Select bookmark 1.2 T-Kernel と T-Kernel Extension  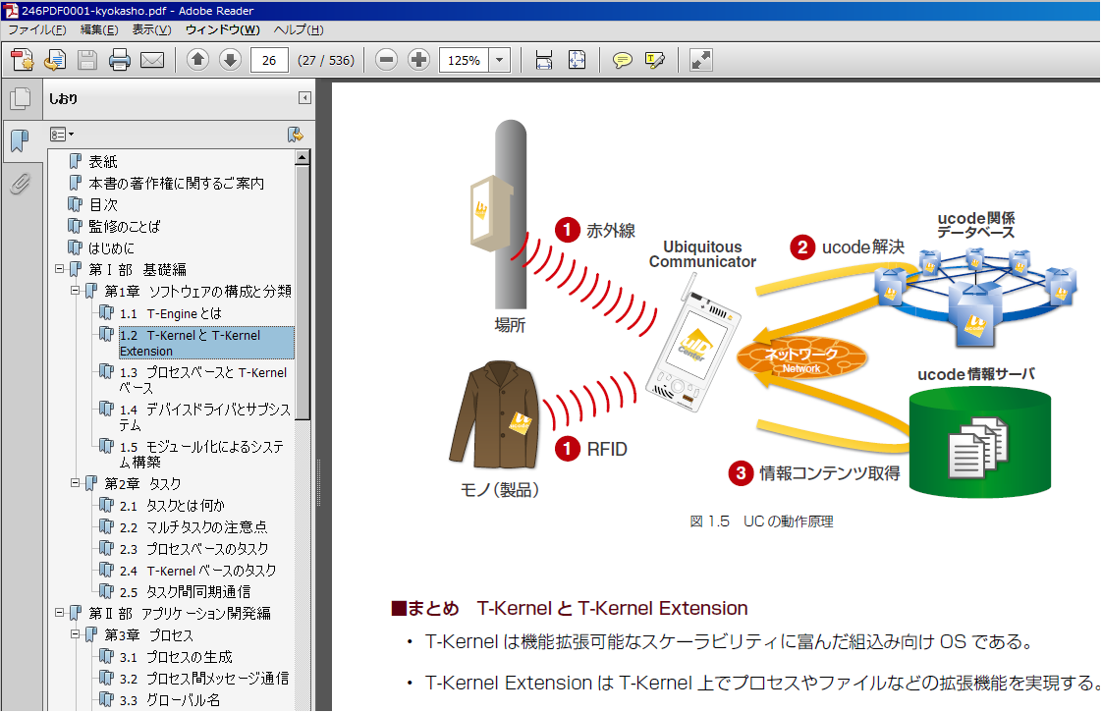[x=206, y=343]
